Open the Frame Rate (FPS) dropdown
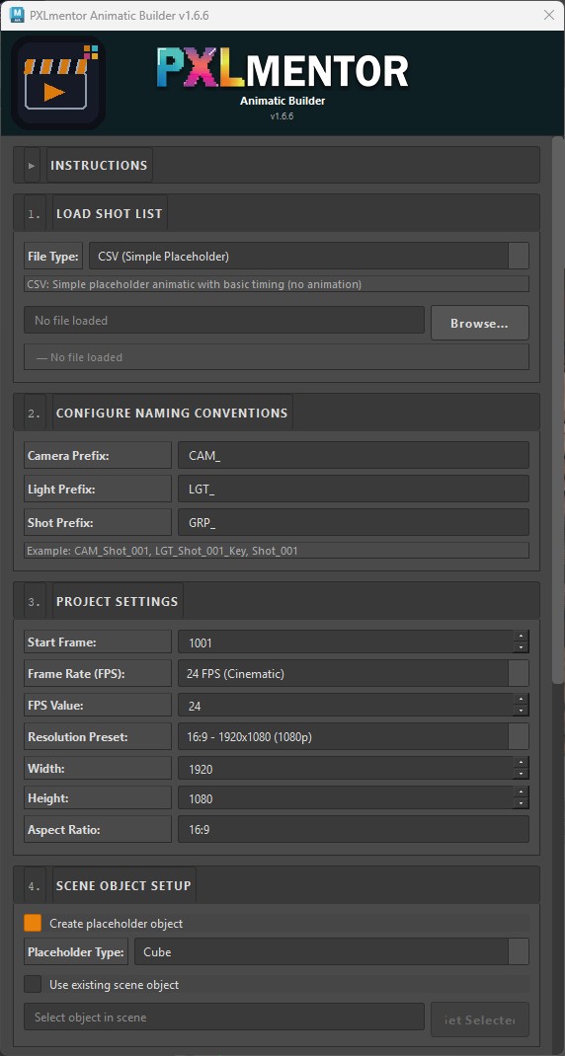 pos(354,673)
